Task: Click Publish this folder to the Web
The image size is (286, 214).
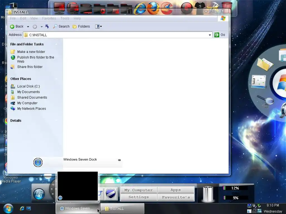Action: (36, 59)
